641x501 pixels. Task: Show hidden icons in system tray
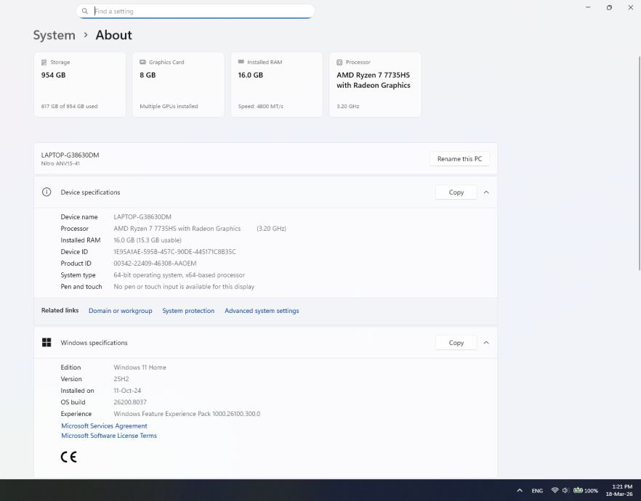click(520, 490)
